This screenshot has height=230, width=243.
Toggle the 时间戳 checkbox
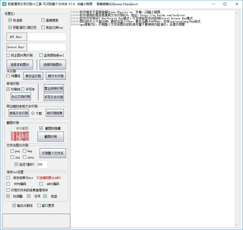(x=8, y=196)
